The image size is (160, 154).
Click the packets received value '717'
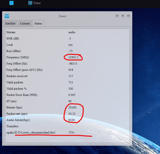pyautogui.click(x=71, y=76)
